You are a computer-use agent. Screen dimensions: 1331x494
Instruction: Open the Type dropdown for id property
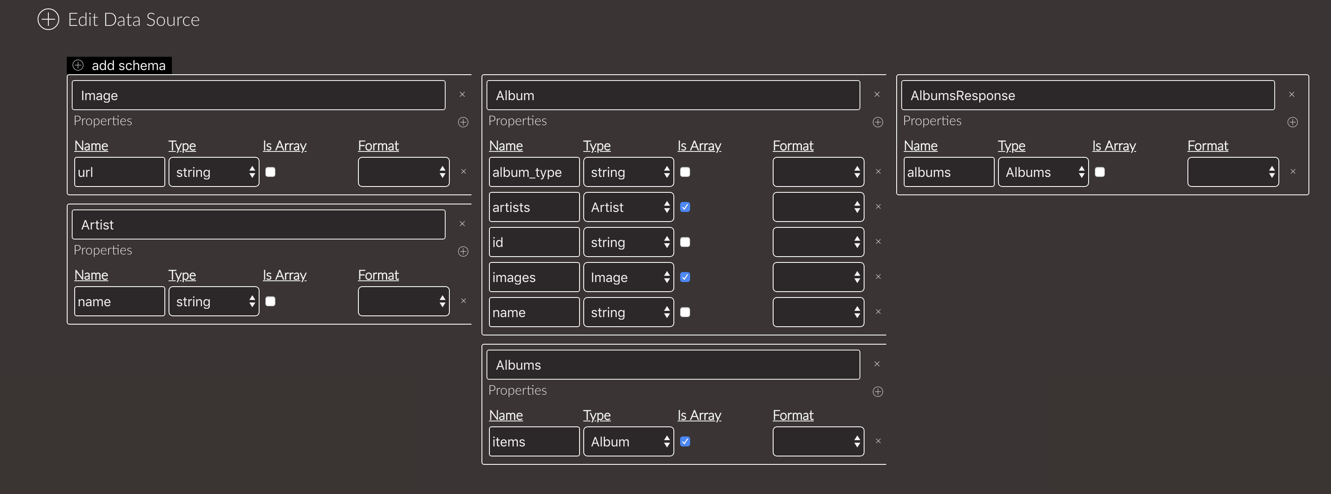click(x=629, y=242)
